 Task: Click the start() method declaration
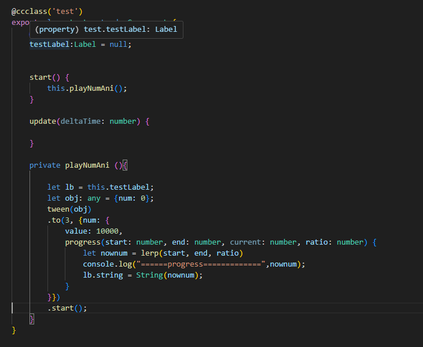tap(49, 77)
